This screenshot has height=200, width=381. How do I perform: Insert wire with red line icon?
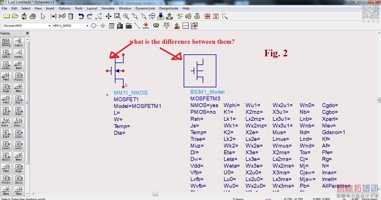pyautogui.click(x=137, y=26)
